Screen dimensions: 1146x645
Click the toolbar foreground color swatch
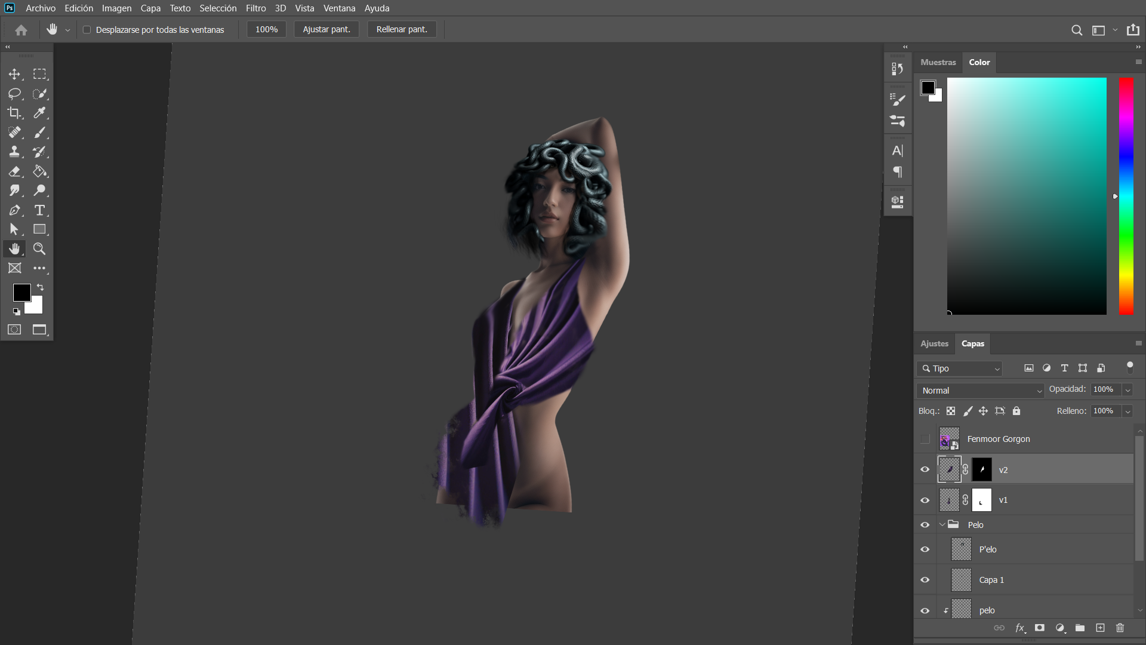[x=21, y=293]
